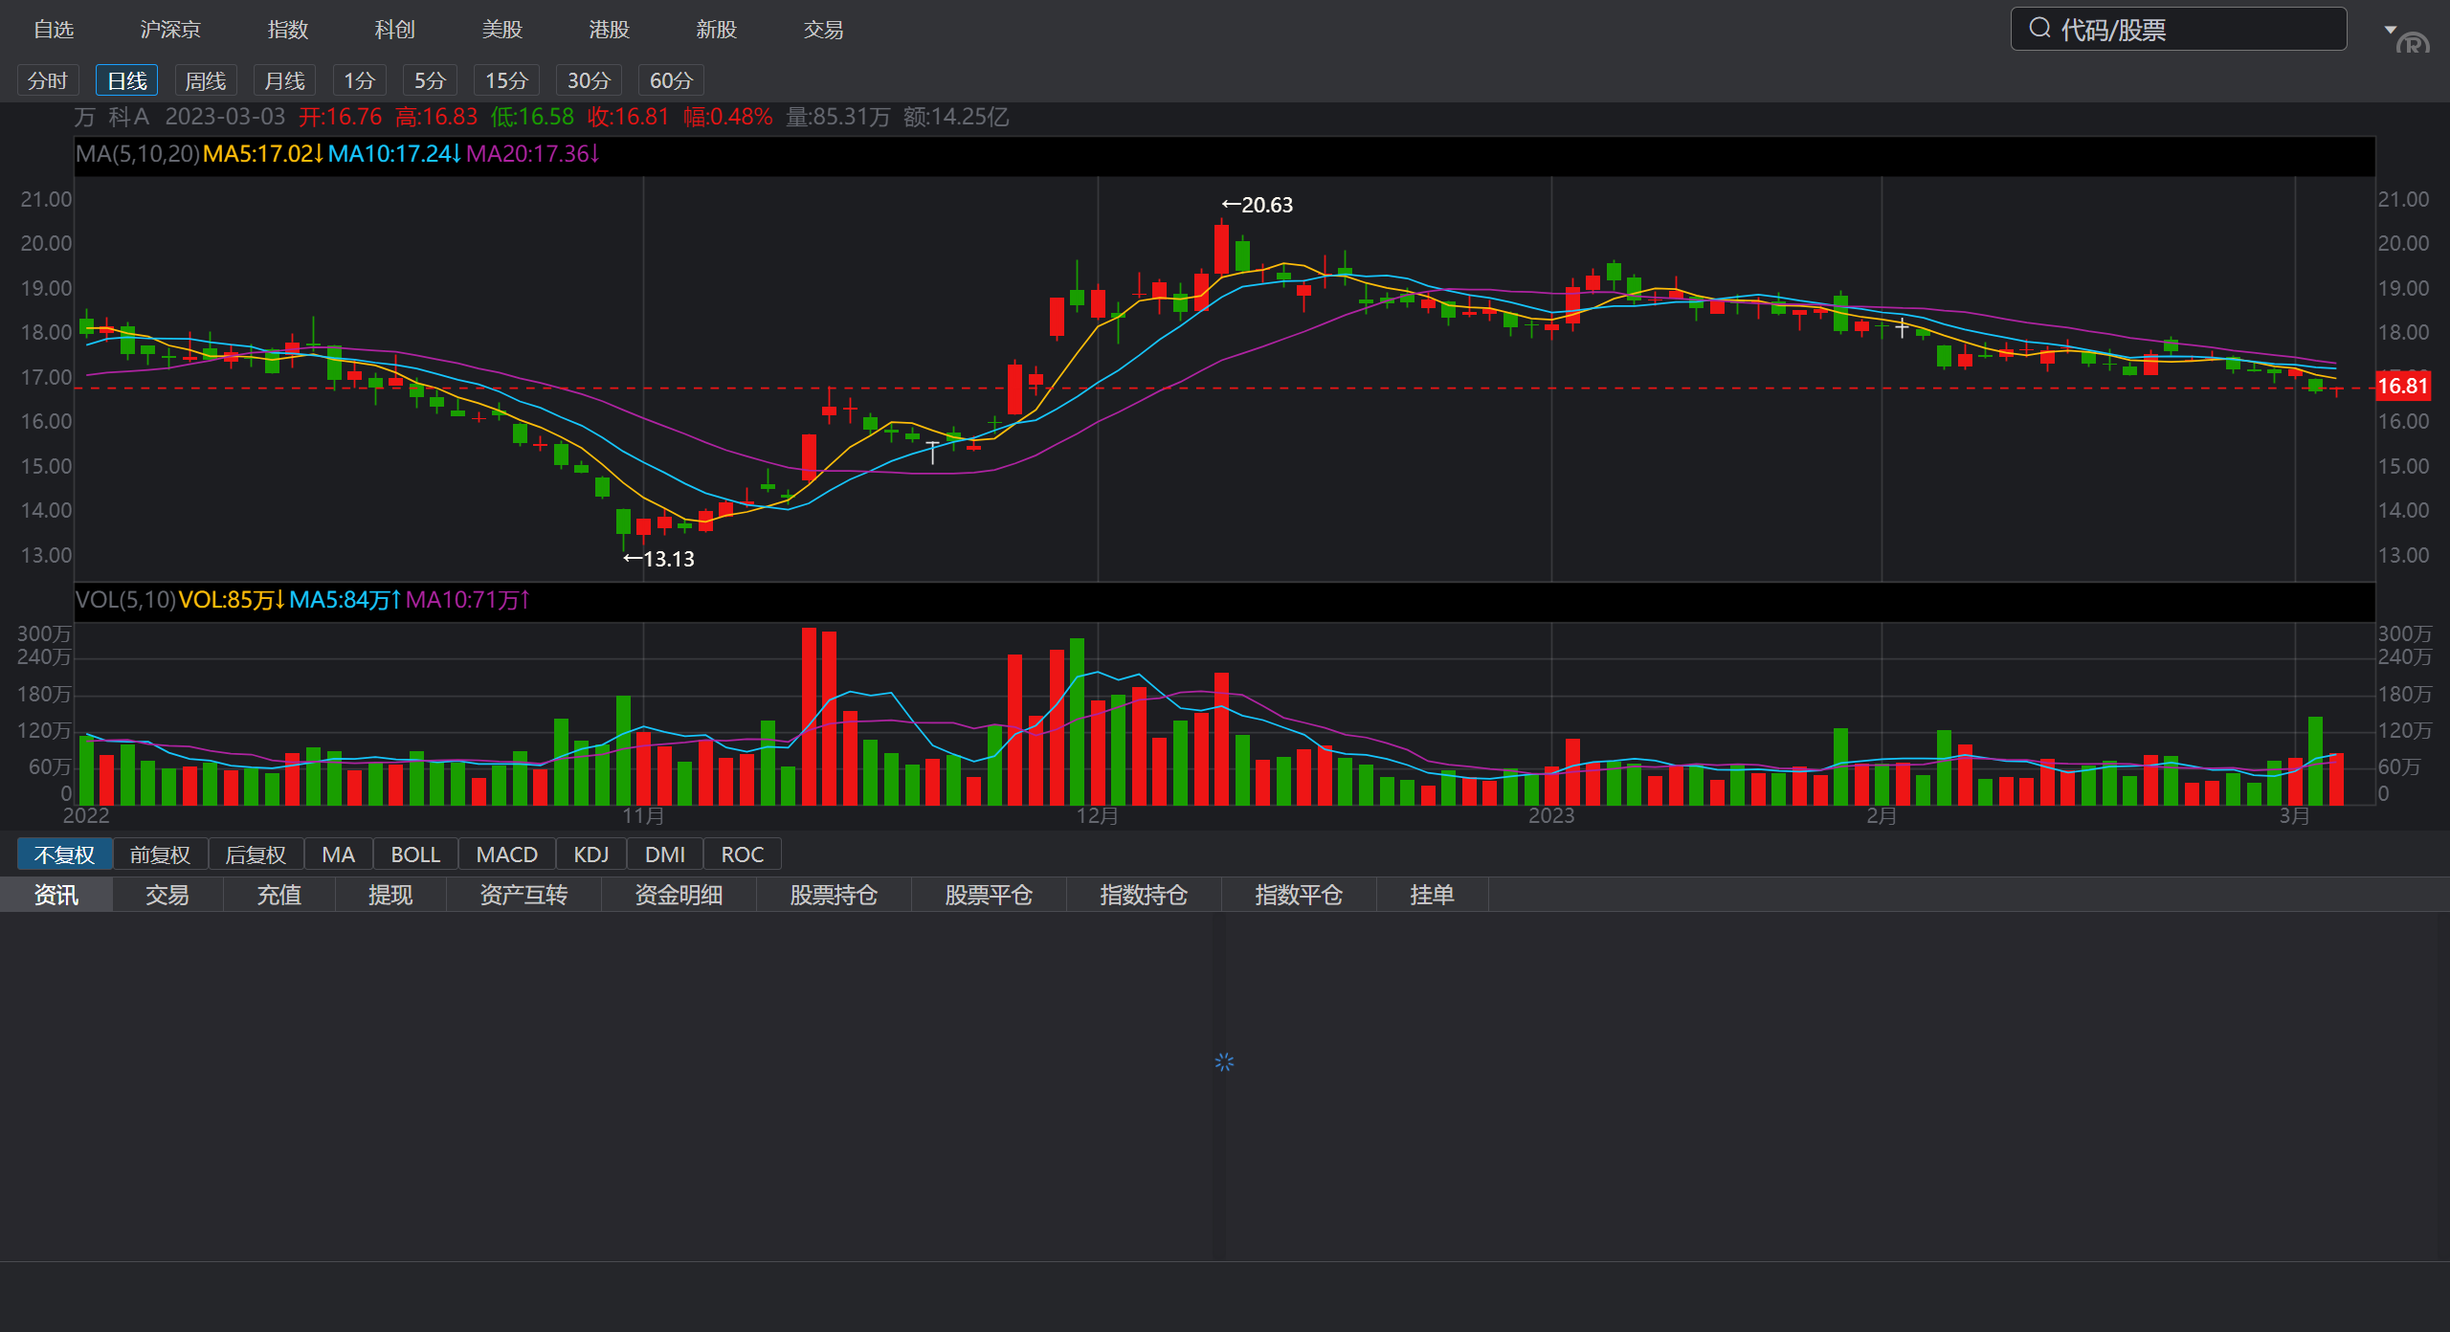The height and width of the screenshot is (1332, 2450).
Task: Show the BOLL indicator
Action: point(415,855)
